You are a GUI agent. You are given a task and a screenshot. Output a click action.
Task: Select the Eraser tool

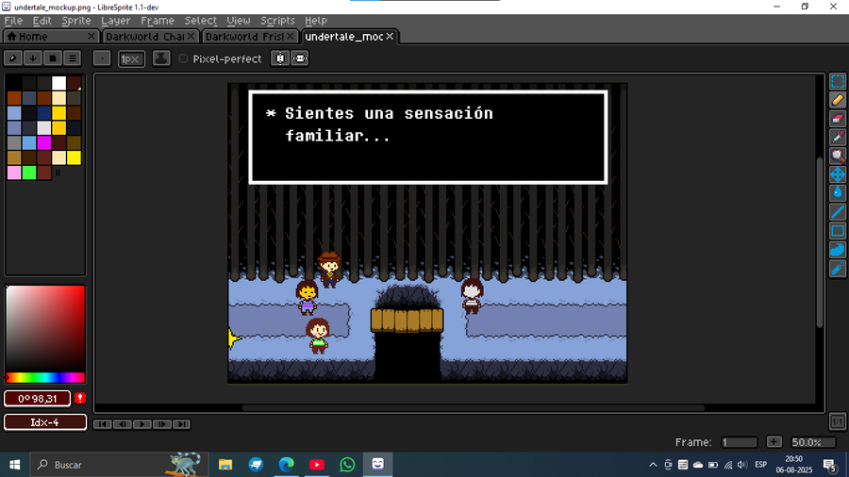coord(838,119)
